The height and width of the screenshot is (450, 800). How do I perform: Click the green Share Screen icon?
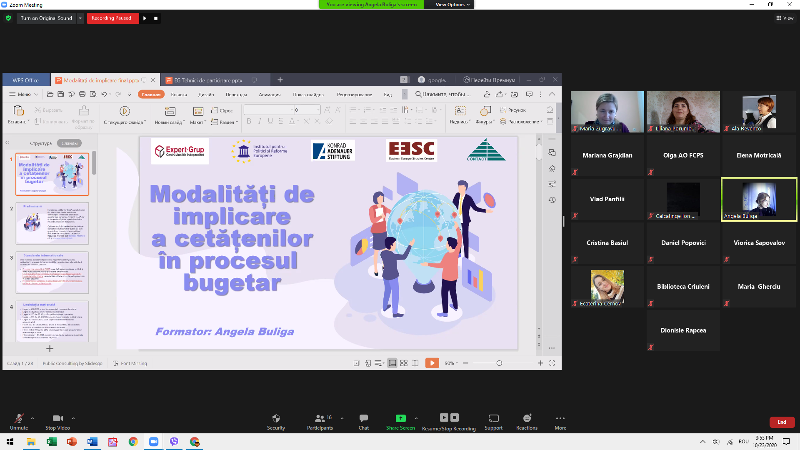(400, 418)
